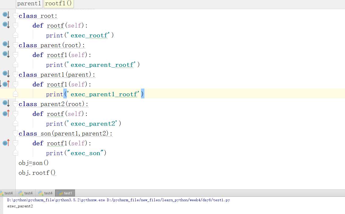Click the fold-end marker at print('exec_parent2')
The image size is (345, 214).
coord(15,123)
